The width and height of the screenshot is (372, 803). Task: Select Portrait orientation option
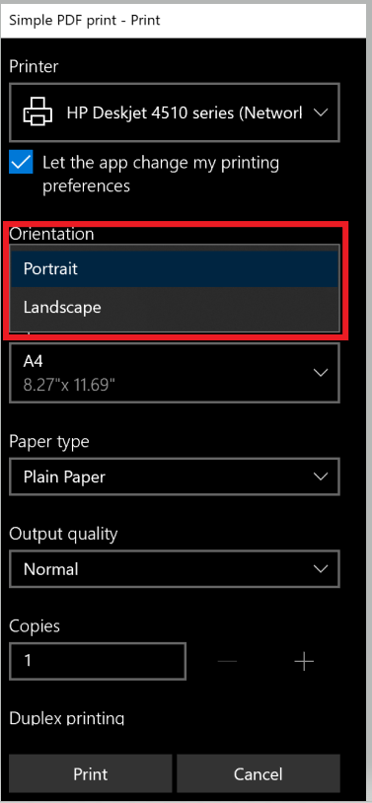pyautogui.click(x=175, y=268)
